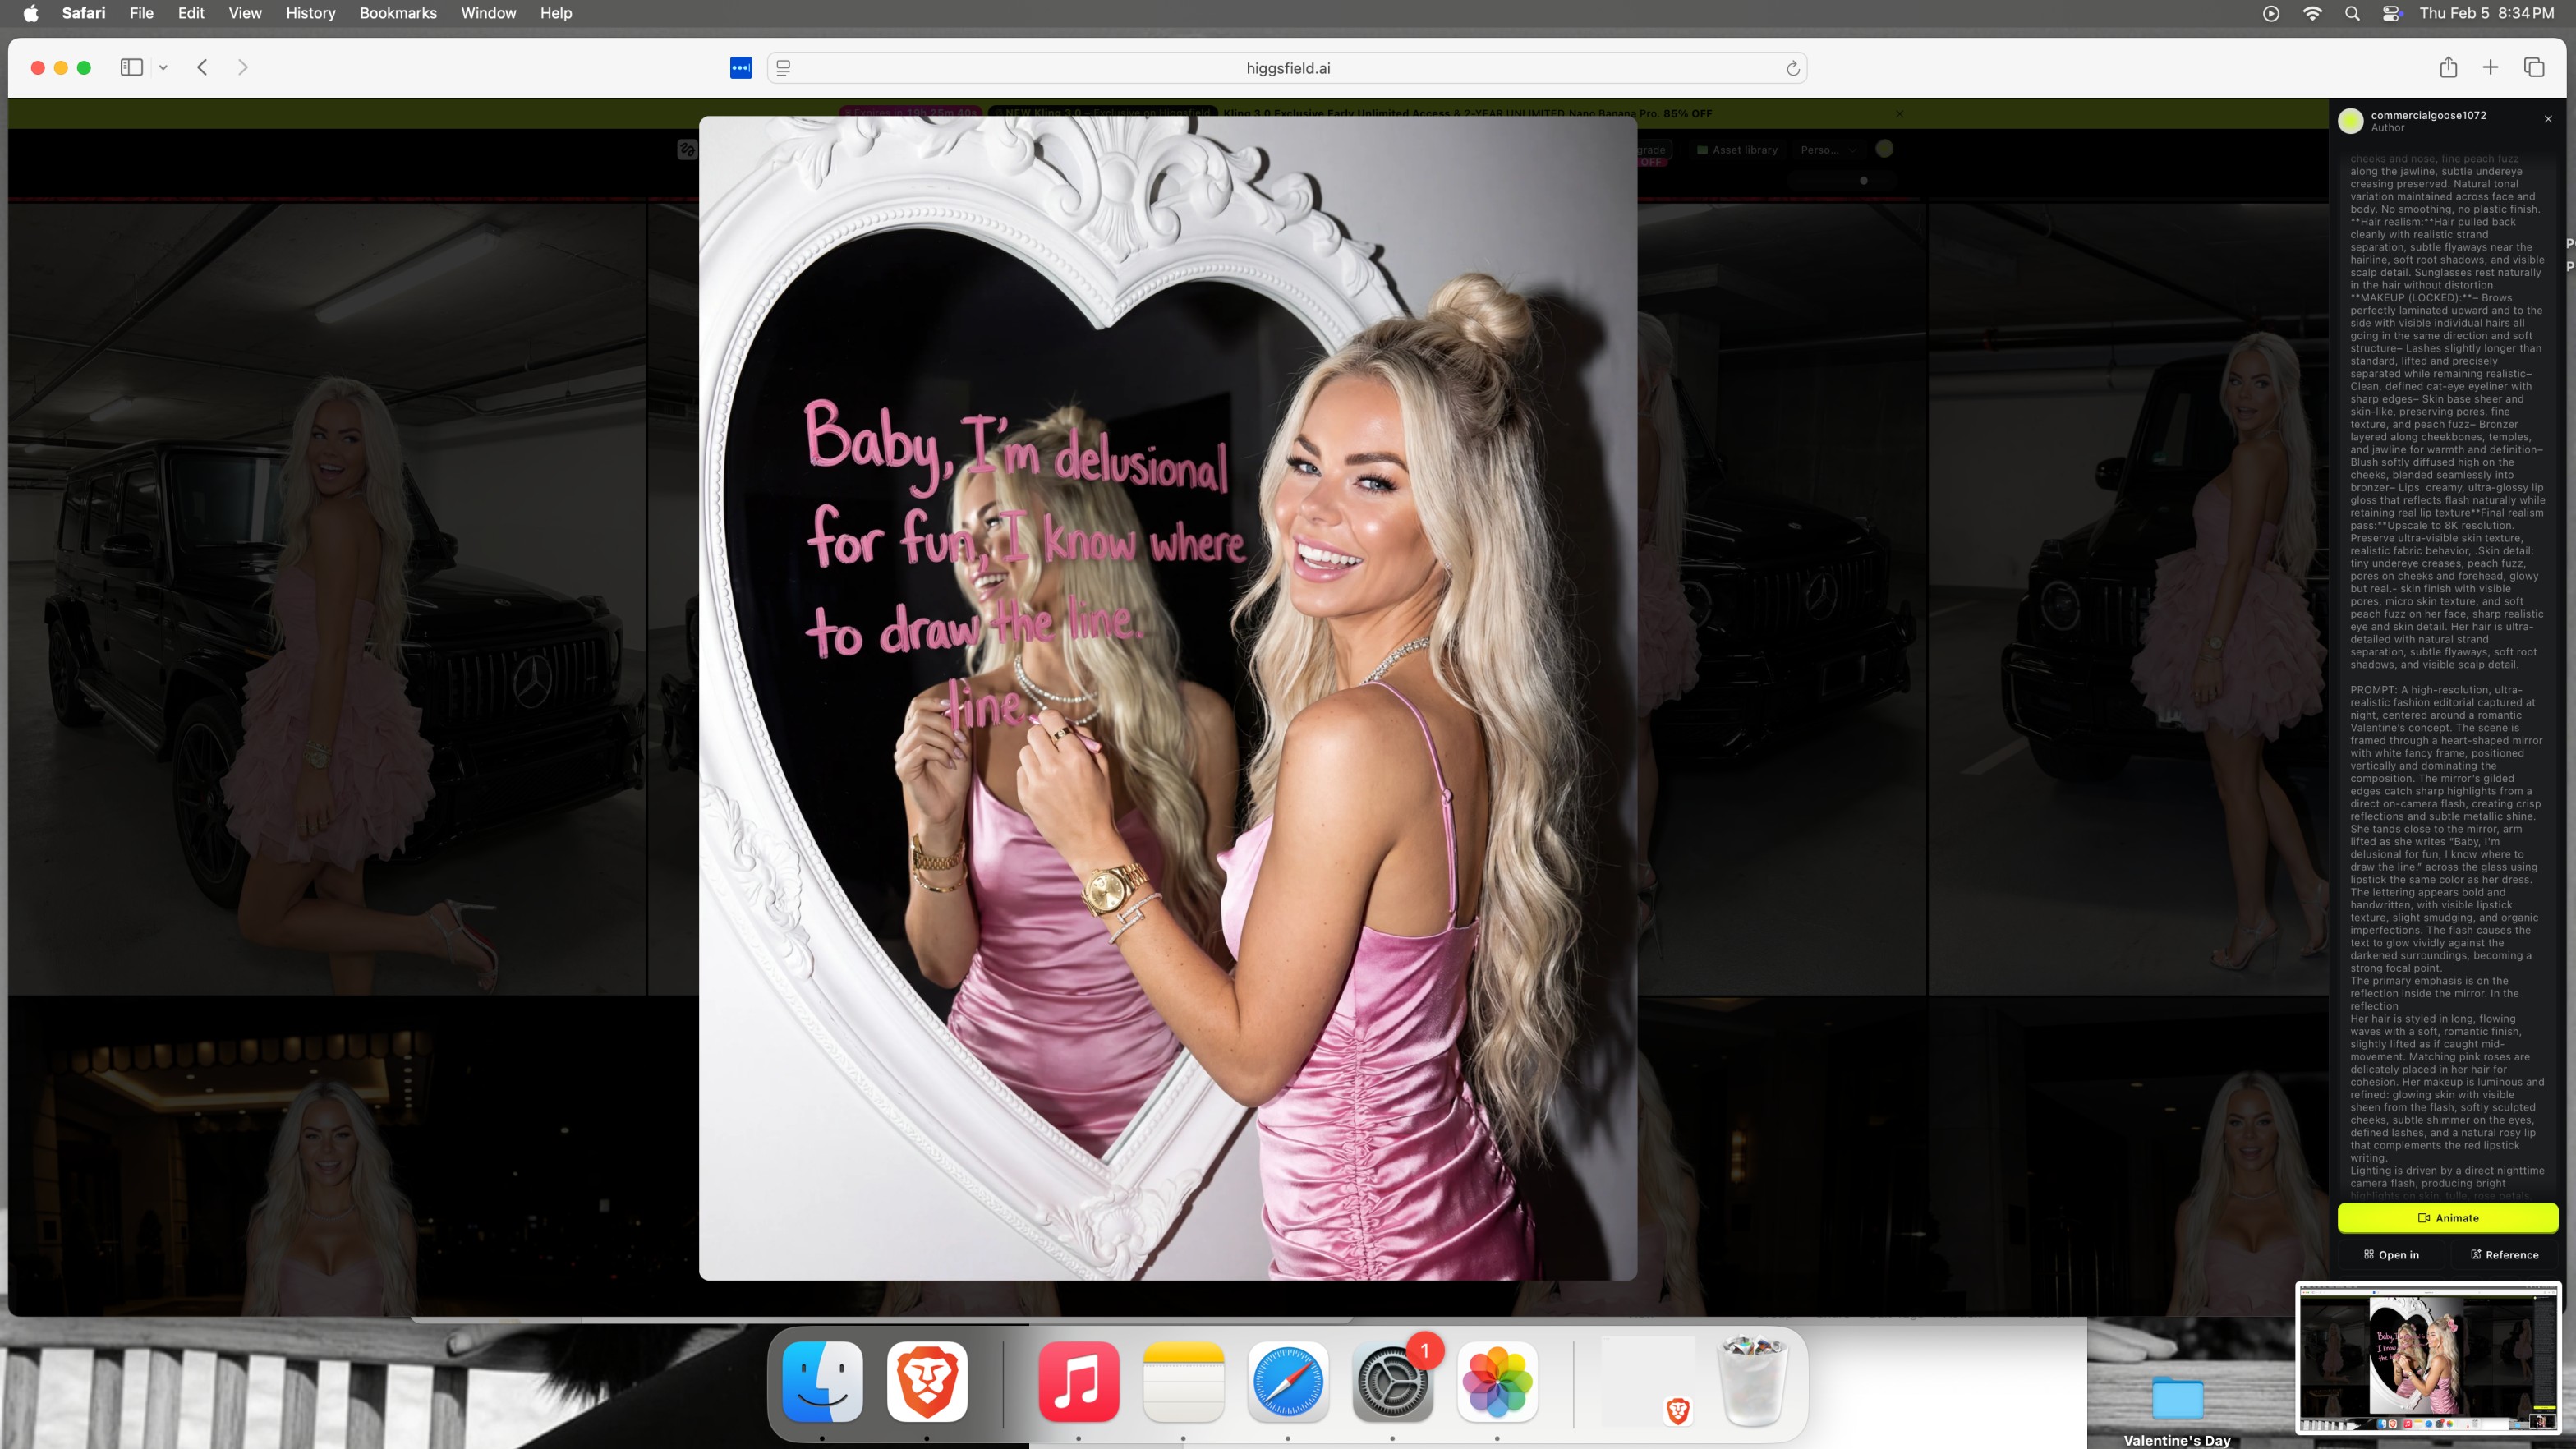Open the page reader menu icon in the address bar

[783, 68]
